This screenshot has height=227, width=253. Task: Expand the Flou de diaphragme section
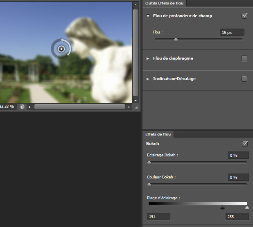click(x=148, y=58)
